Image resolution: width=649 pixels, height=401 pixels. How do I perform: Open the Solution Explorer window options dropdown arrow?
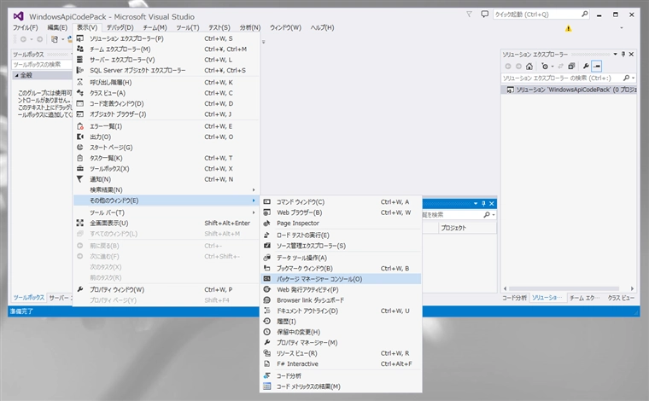click(x=615, y=54)
